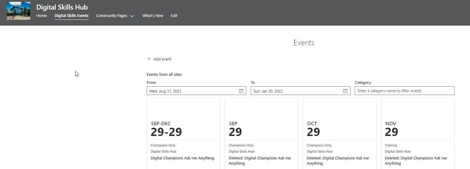The width and height of the screenshot is (470, 169).
Task: Click the Deleted event title under OCT 29
Action: tap(337, 161)
